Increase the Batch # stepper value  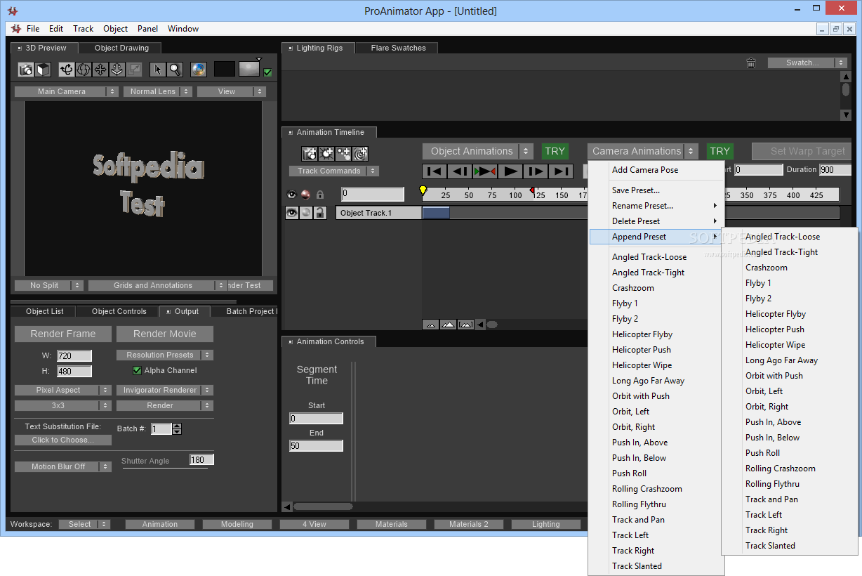point(177,426)
